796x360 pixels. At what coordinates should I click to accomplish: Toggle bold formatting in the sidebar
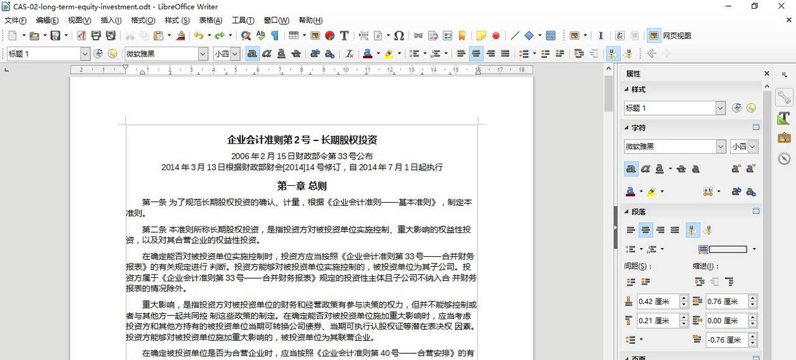tap(630, 169)
